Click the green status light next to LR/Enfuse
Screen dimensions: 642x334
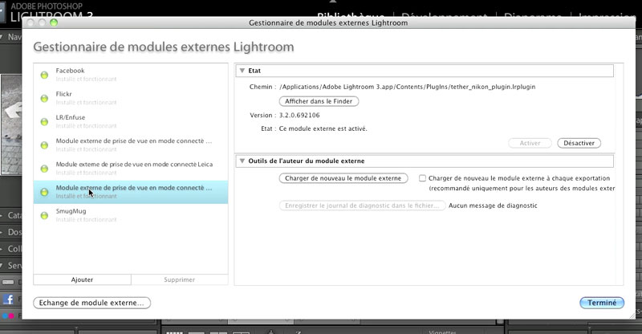44,122
